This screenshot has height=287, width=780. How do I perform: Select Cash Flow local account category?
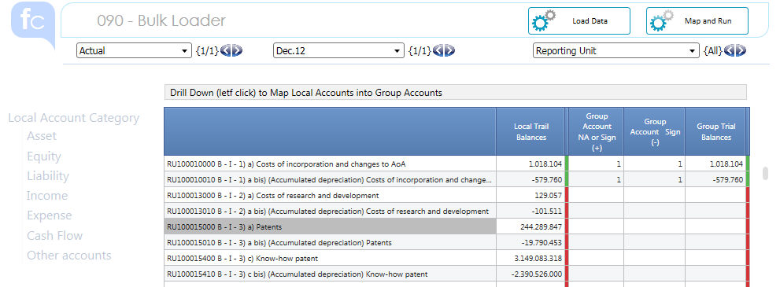tap(55, 235)
